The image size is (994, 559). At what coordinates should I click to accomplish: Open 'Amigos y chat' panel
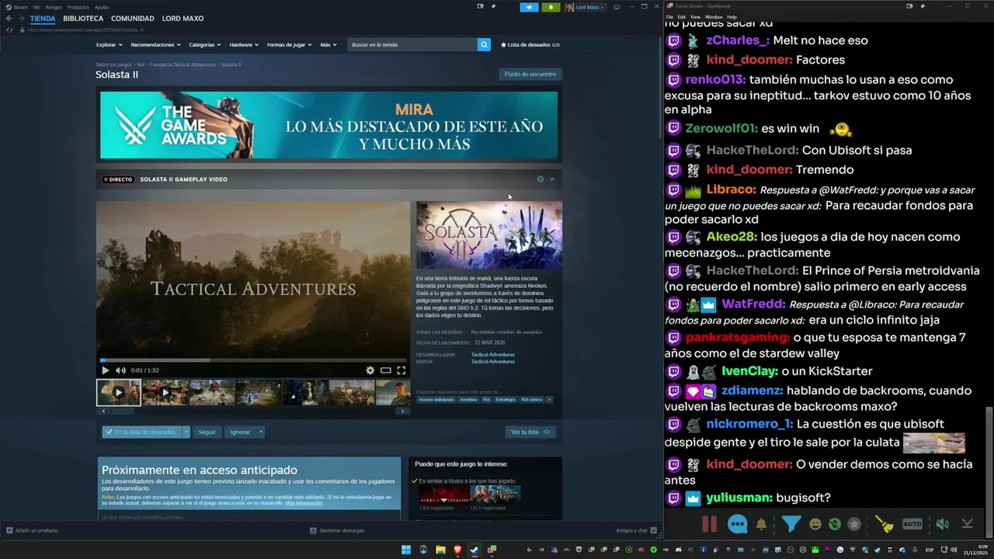pyautogui.click(x=636, y=530)
